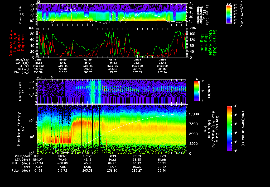Select the 'ER' panel title
The image size is (270, 187).
pyautogui.click(x=39, y=2)
